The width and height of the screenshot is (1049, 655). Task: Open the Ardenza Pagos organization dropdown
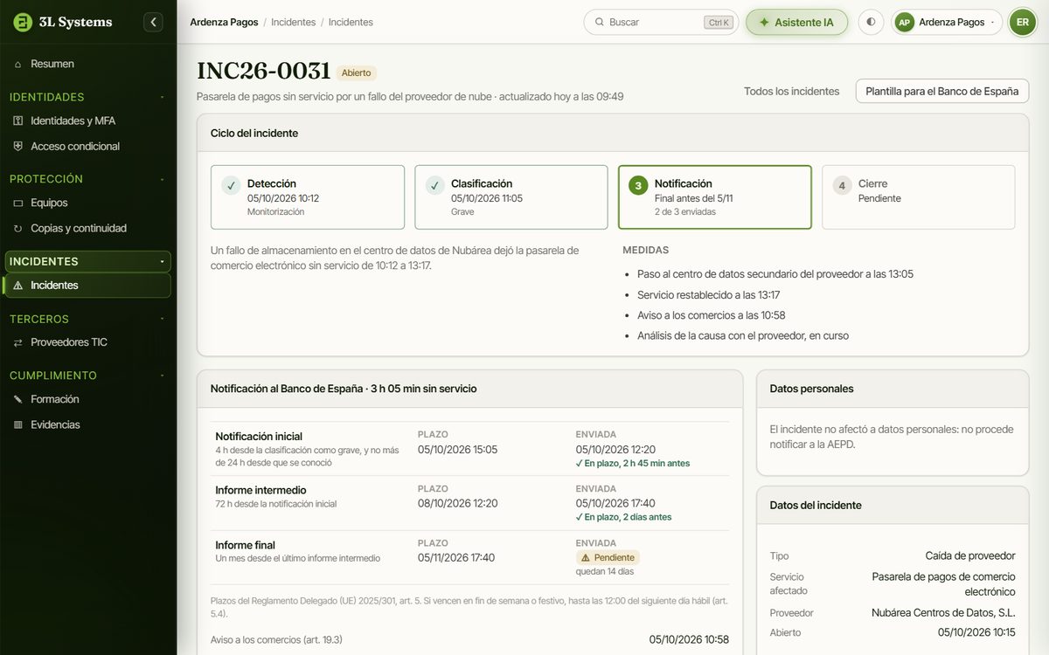click(x=947, y=22)
